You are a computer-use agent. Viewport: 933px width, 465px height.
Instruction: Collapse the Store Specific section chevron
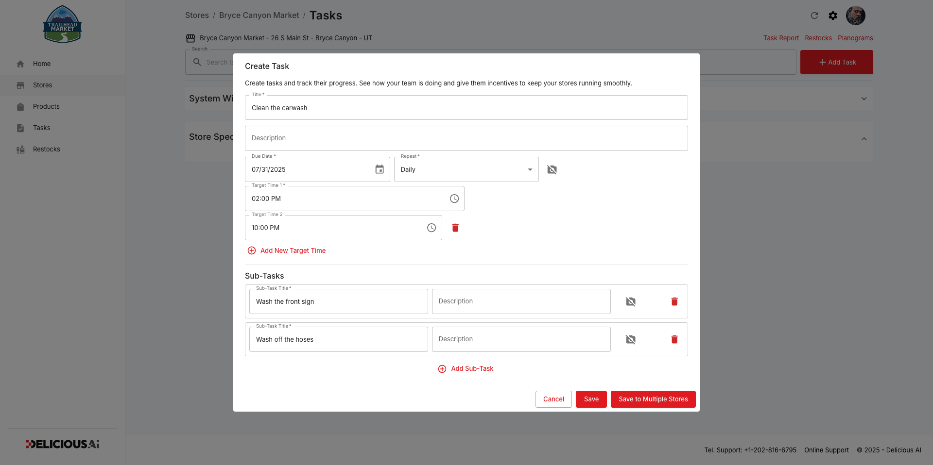(864, 139)
